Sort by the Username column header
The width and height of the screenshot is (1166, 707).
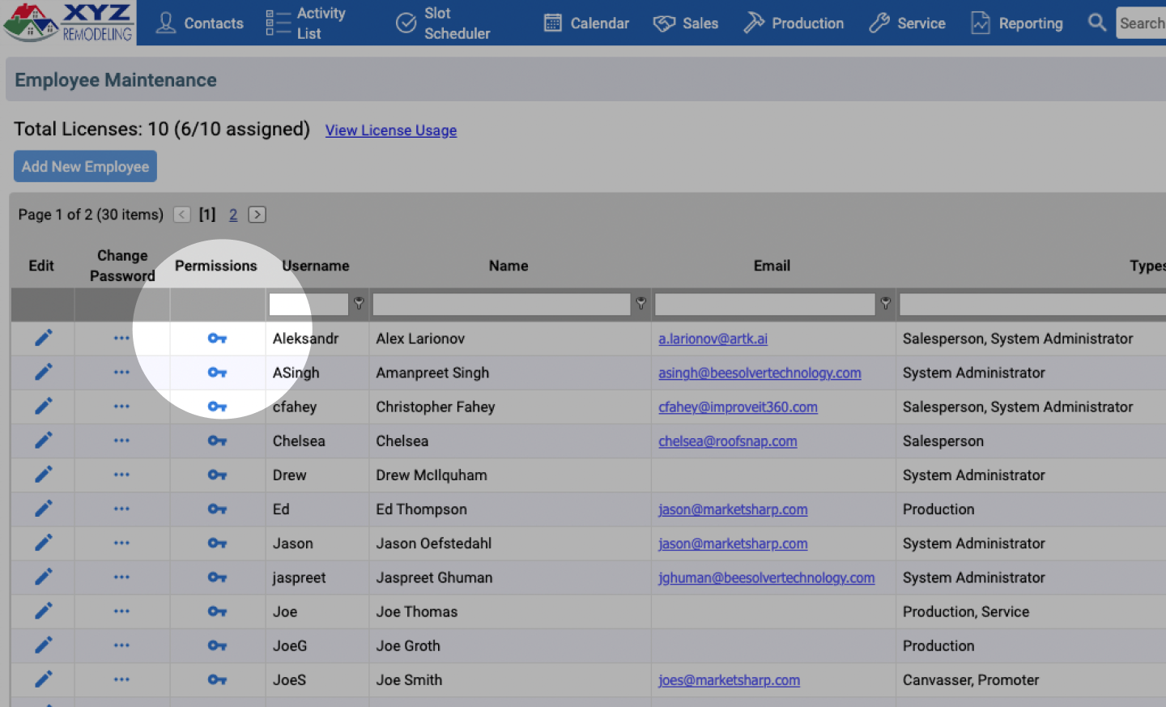click(316, 266)
